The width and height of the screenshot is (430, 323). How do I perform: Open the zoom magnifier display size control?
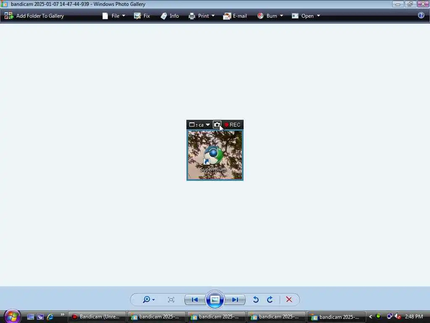point(149,299)
